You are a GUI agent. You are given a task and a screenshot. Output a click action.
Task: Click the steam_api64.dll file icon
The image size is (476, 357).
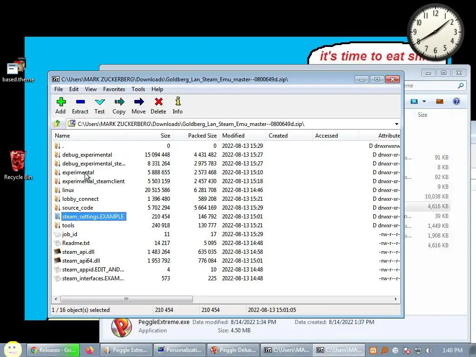[57, 260]
